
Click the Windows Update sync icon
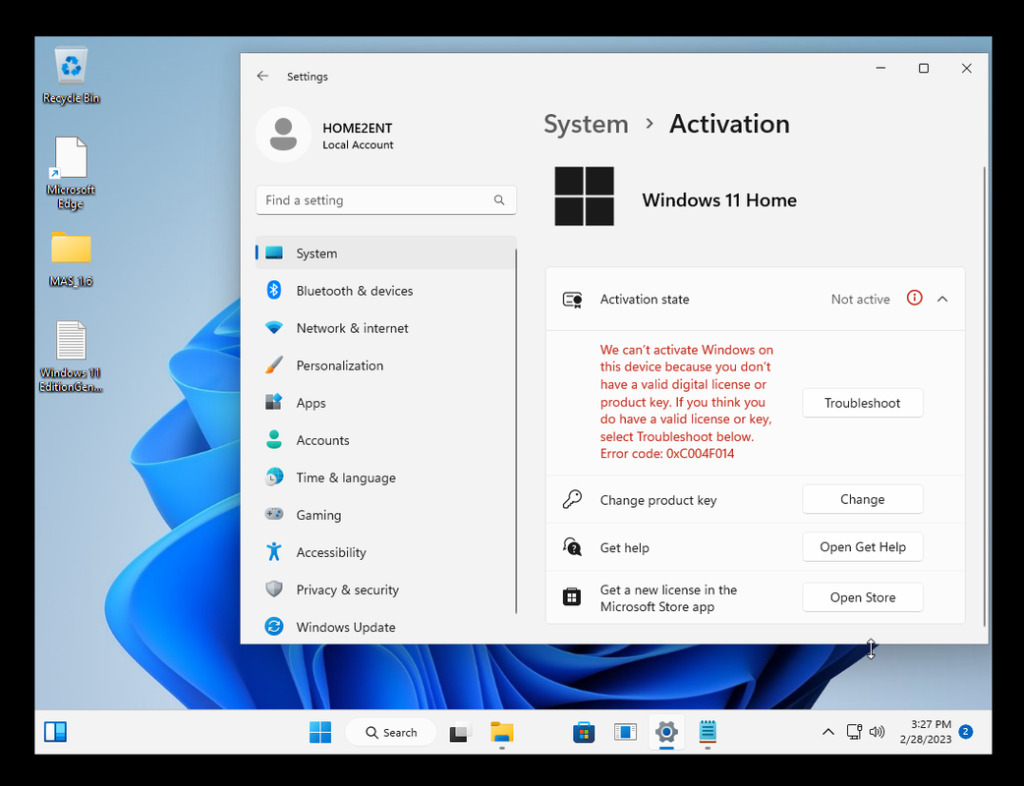point(273,627)
